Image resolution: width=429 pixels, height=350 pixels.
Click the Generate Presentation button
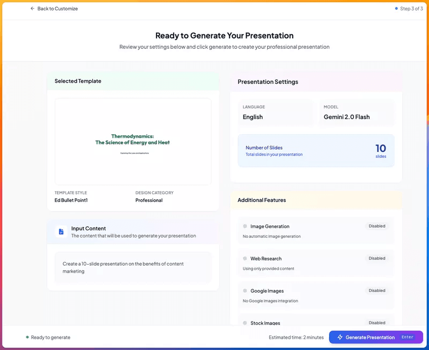tap(376, 337)
